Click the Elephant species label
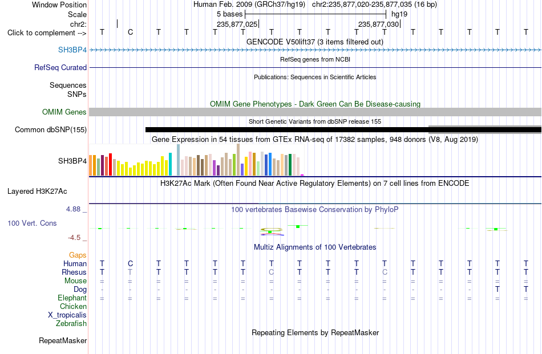The height and width of the screenshot is (354, 542). point(72,298)
